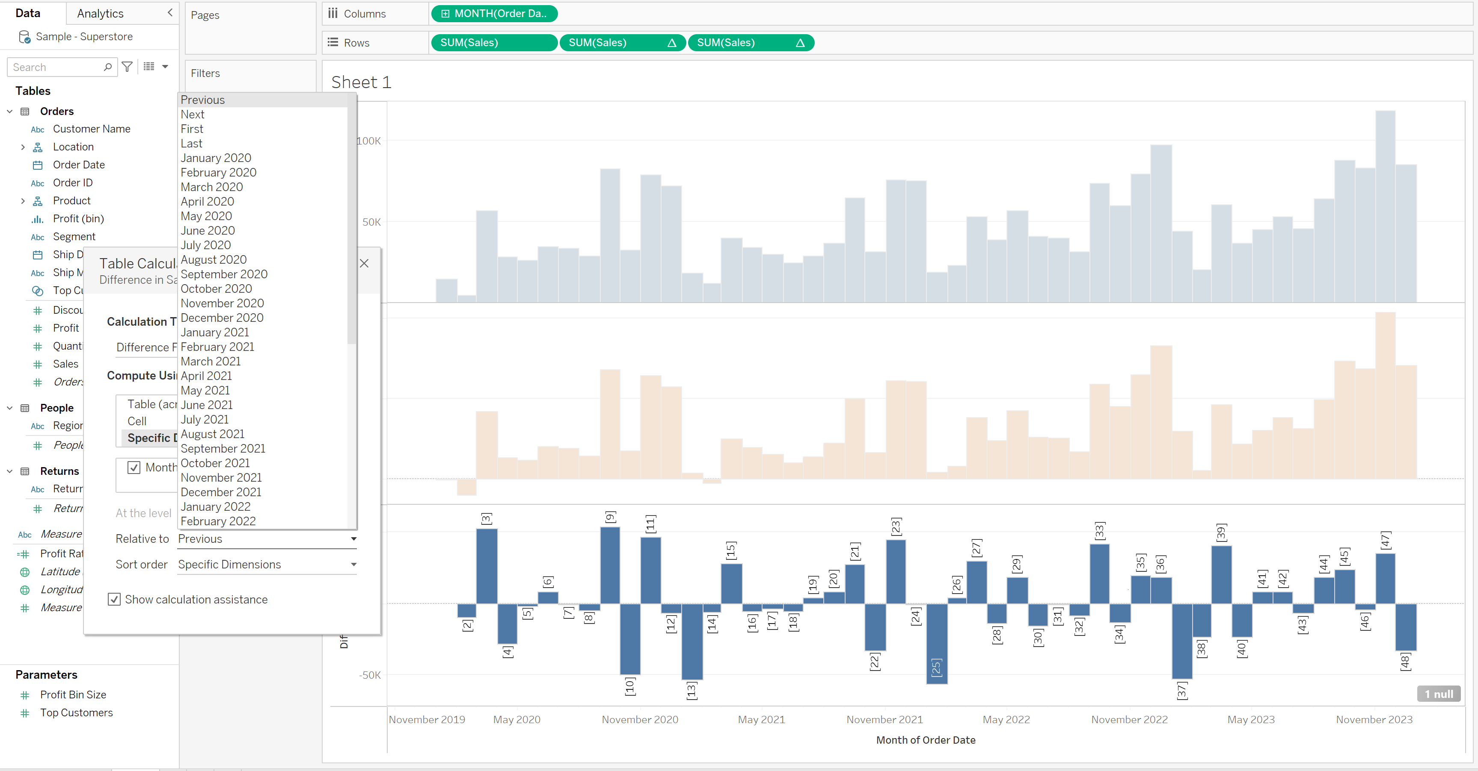Click the list view icon in Data pane
This screenshot has height=771, width=1478.
pos(149,67)
